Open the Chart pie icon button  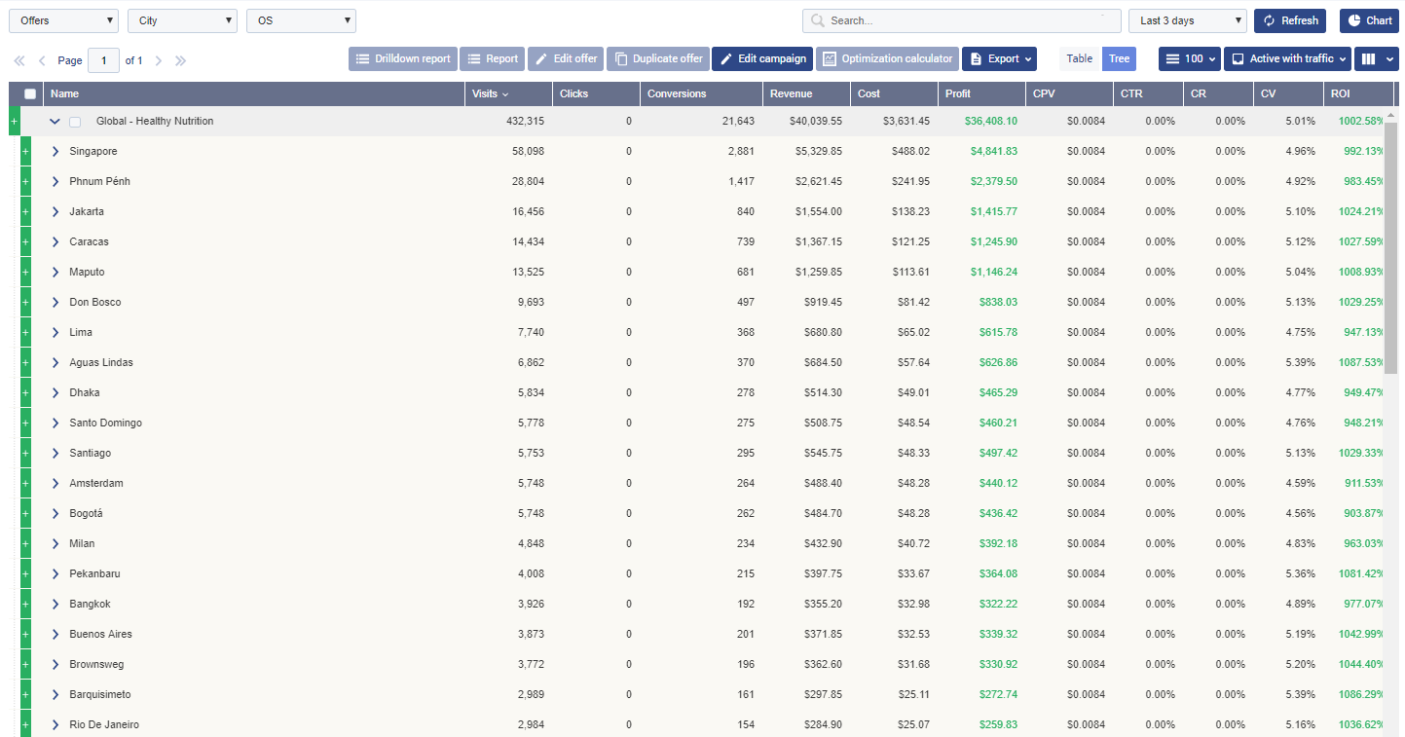coord(1369,20)
